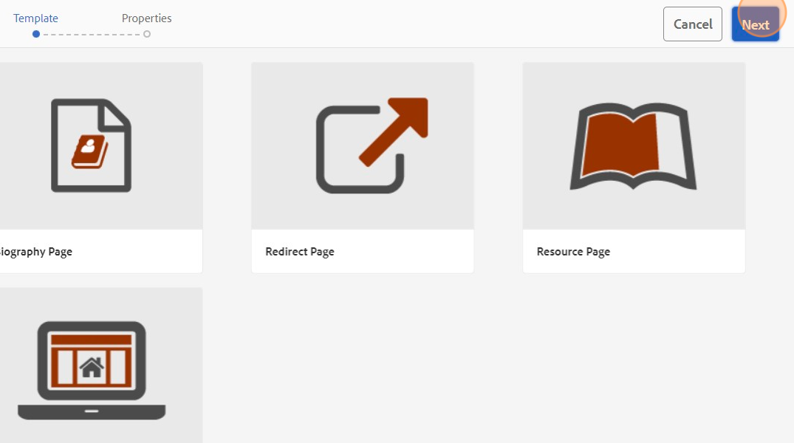
Task: Go to the Properties step tab
Action: pyautogui.click(x=146, y=18)
